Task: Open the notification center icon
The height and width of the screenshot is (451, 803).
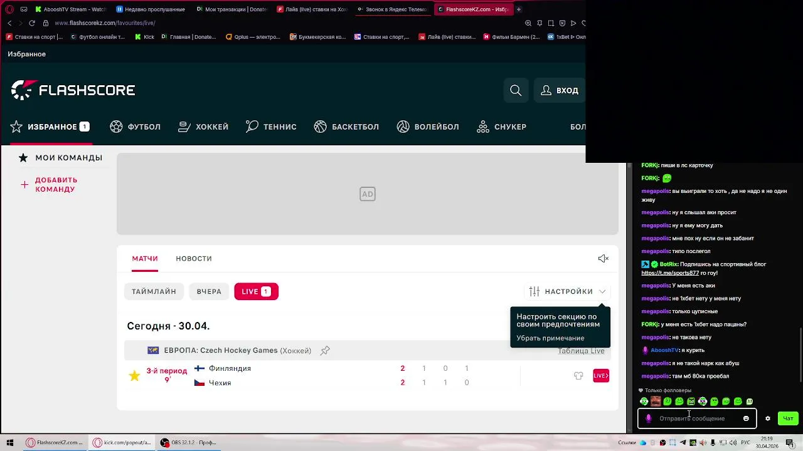Action: (x=790, y=443)
